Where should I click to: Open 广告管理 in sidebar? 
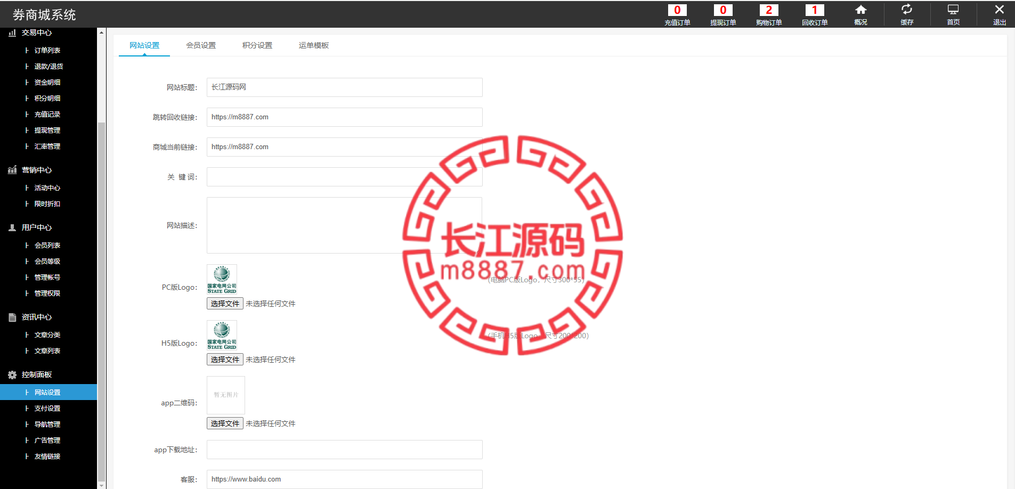click(48, 440)
